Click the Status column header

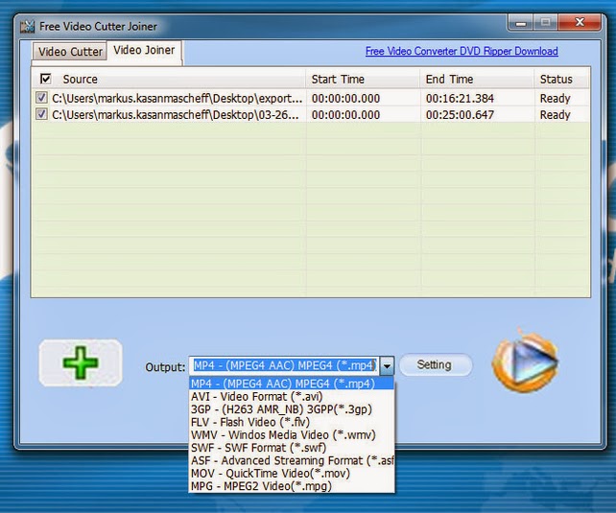(561, 79)
